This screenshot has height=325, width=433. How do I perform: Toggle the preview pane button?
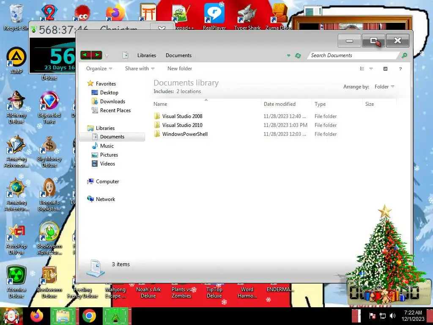(386, 69)
